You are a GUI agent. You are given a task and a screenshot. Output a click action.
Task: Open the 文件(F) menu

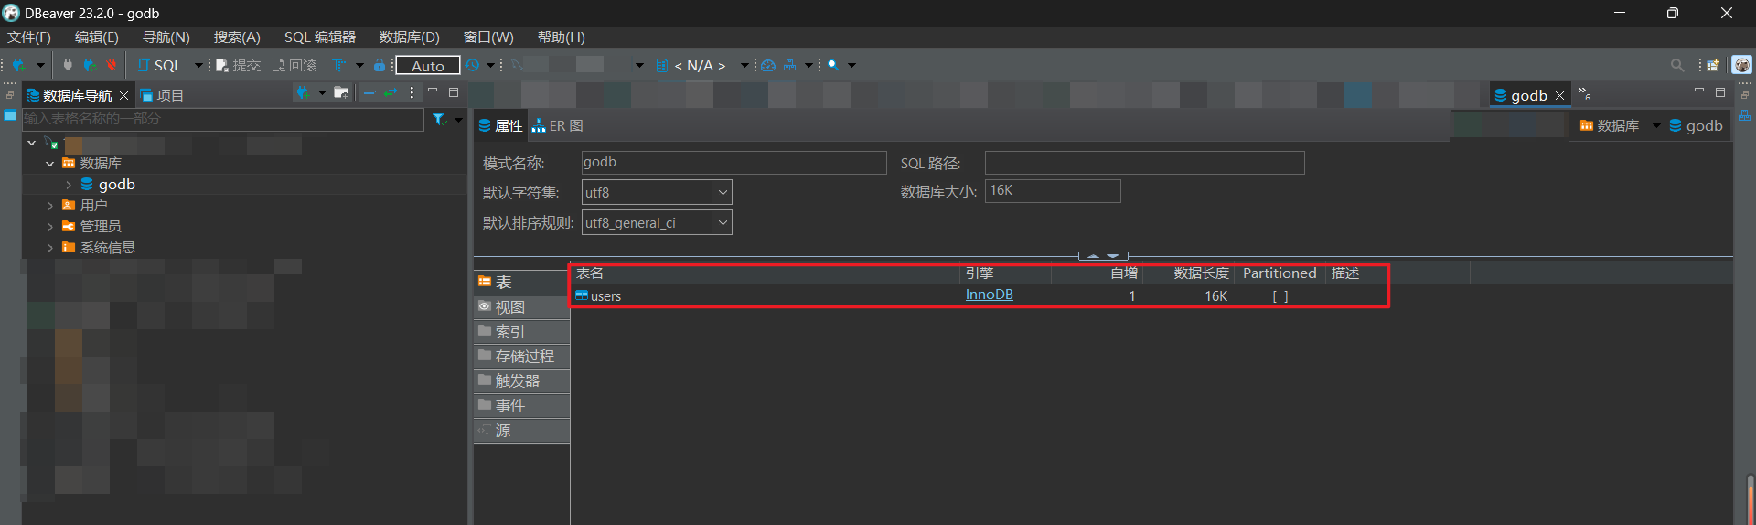click(29, 37)
